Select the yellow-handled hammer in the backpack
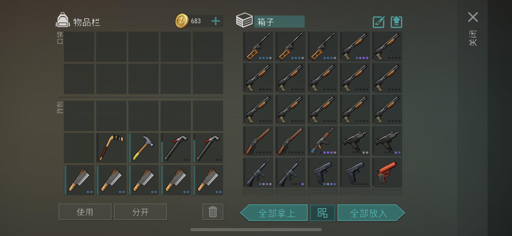Screen dimensions: 512x236 click(143, 148)
